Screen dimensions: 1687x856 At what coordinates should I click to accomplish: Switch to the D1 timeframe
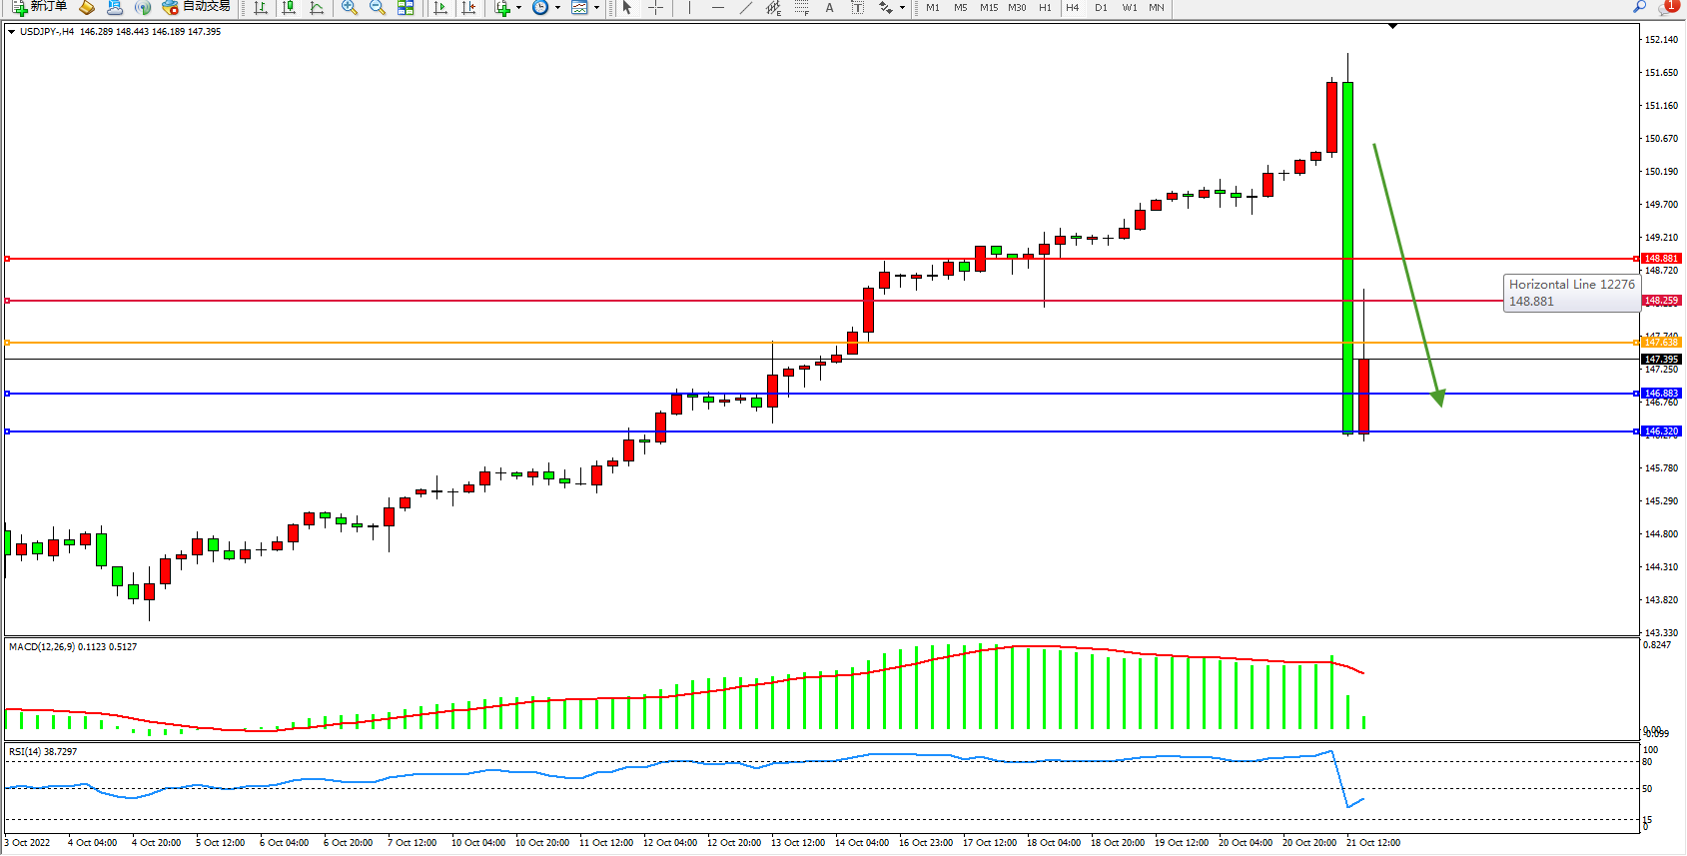coord(1101,7)
